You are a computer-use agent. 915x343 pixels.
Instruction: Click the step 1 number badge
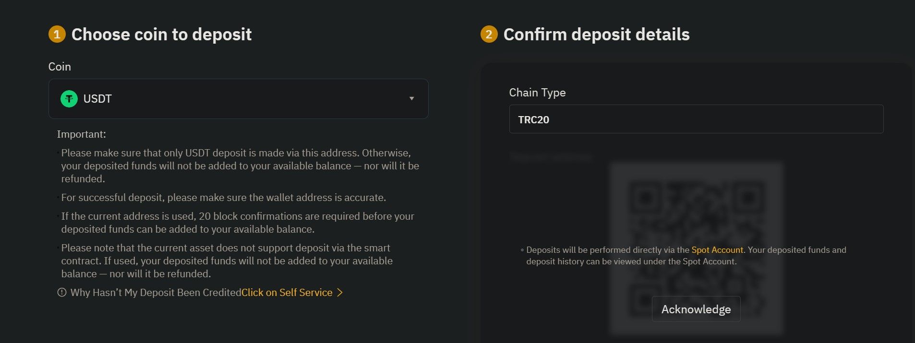click(58, 34)
